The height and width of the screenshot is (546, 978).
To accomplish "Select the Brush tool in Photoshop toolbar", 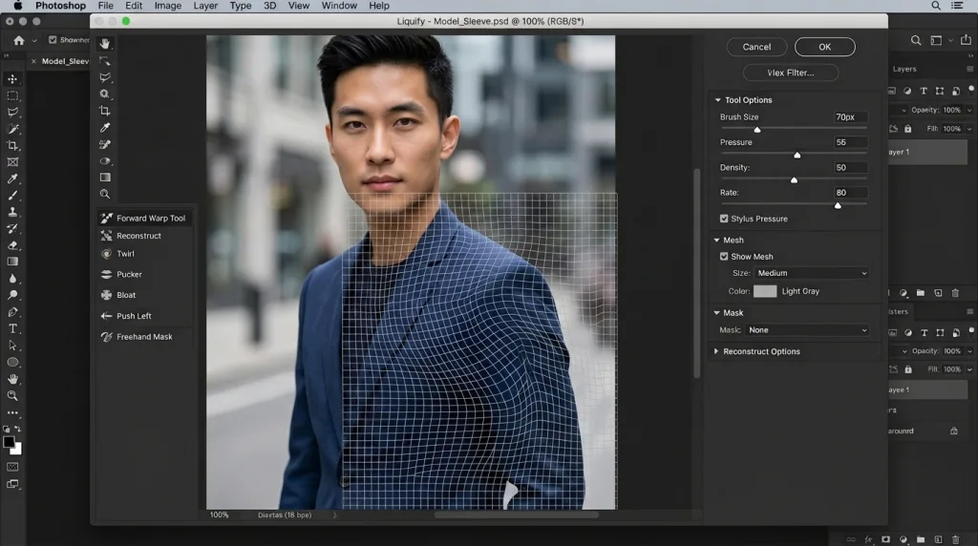I will tap(12, 196).
